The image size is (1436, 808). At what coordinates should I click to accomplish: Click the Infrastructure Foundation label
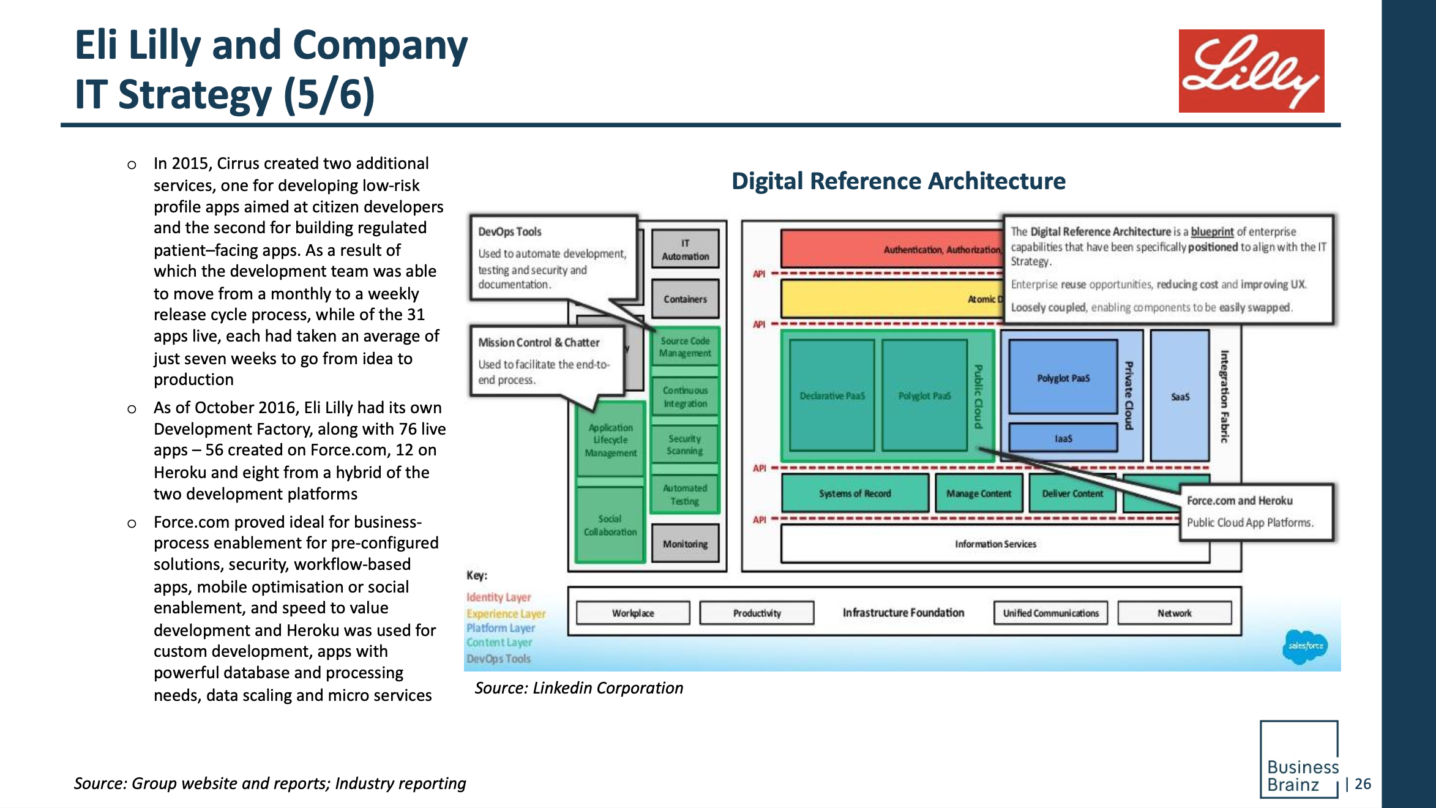pyautogui.click(x=903, y=612)
